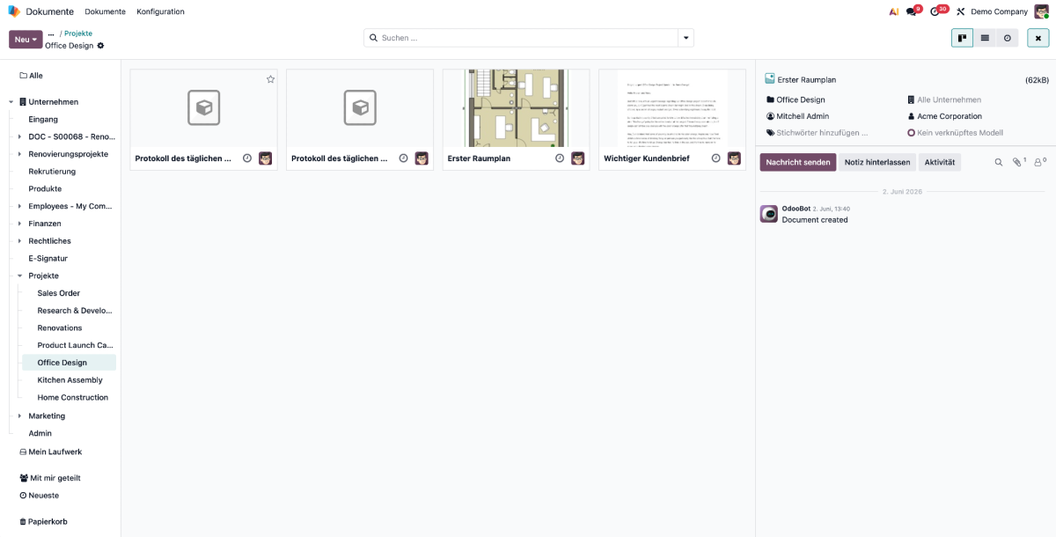Open activity clock on first Protokoll card

(247, 158)
